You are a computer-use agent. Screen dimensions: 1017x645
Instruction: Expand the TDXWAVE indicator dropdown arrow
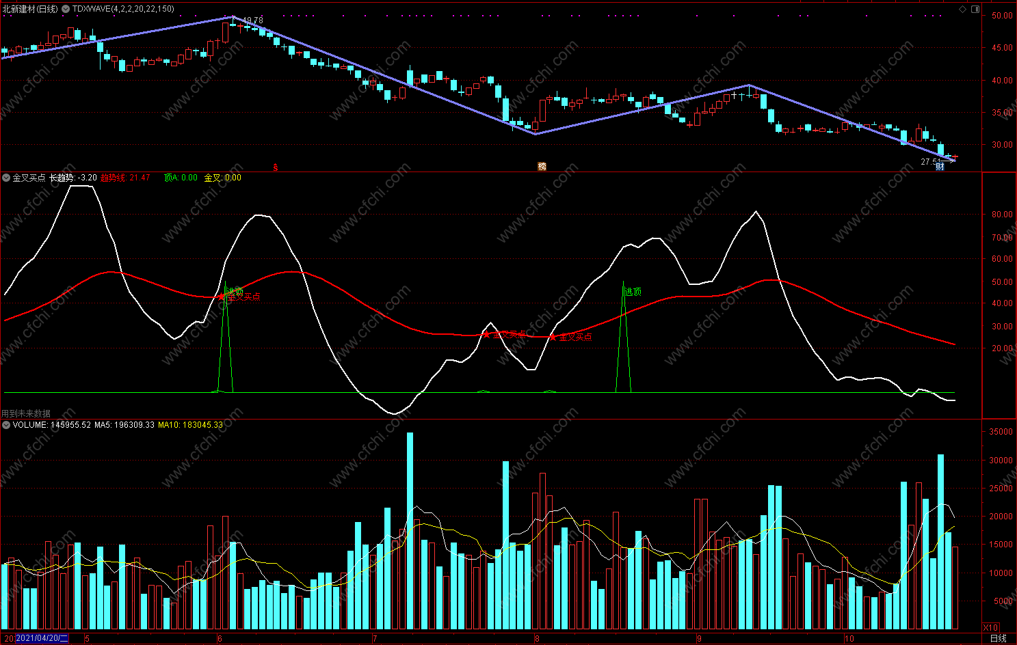click(66, 9)
